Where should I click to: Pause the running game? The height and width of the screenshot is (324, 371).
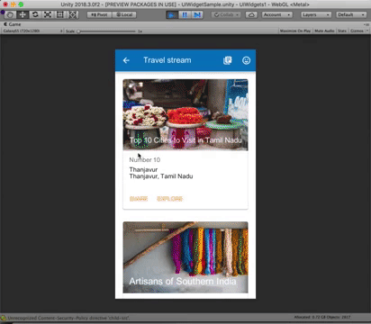[185, 14]
